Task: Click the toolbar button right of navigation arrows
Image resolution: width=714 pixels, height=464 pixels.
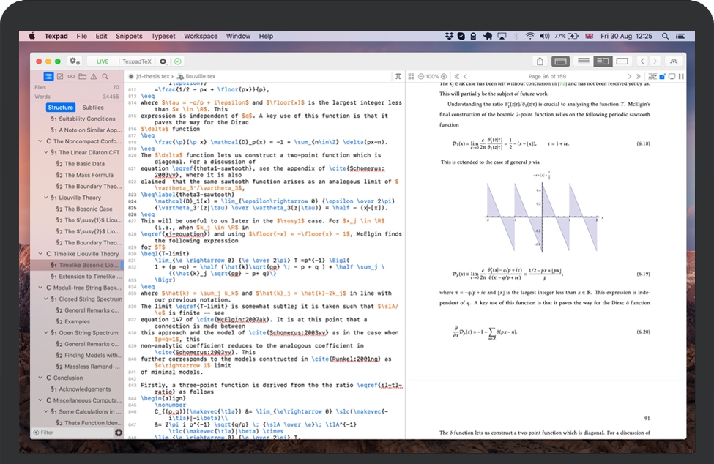Action: (x=674, y=61)
